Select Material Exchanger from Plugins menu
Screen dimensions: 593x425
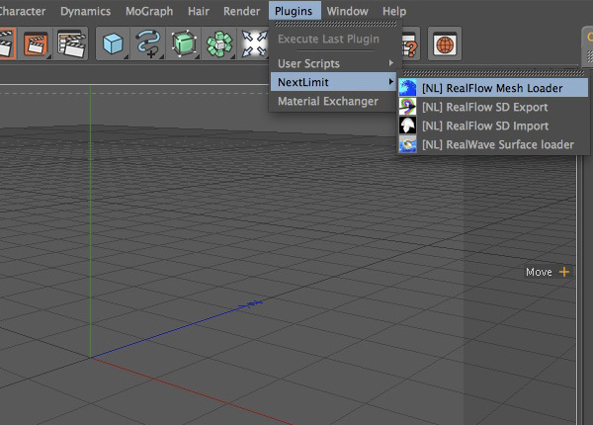click(334, 101)
